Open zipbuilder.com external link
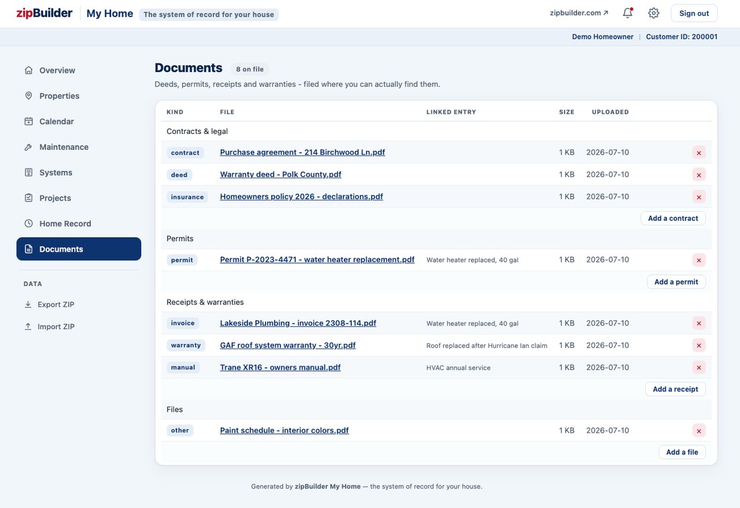The width and height of the screenshot is (740, 508). click(579, 13)
